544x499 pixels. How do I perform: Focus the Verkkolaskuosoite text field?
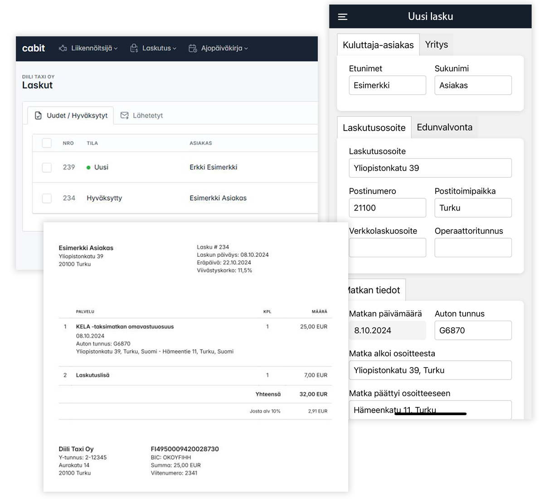387,248
